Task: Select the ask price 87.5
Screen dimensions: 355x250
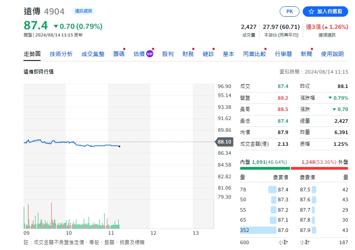Action: coord(305,190)
